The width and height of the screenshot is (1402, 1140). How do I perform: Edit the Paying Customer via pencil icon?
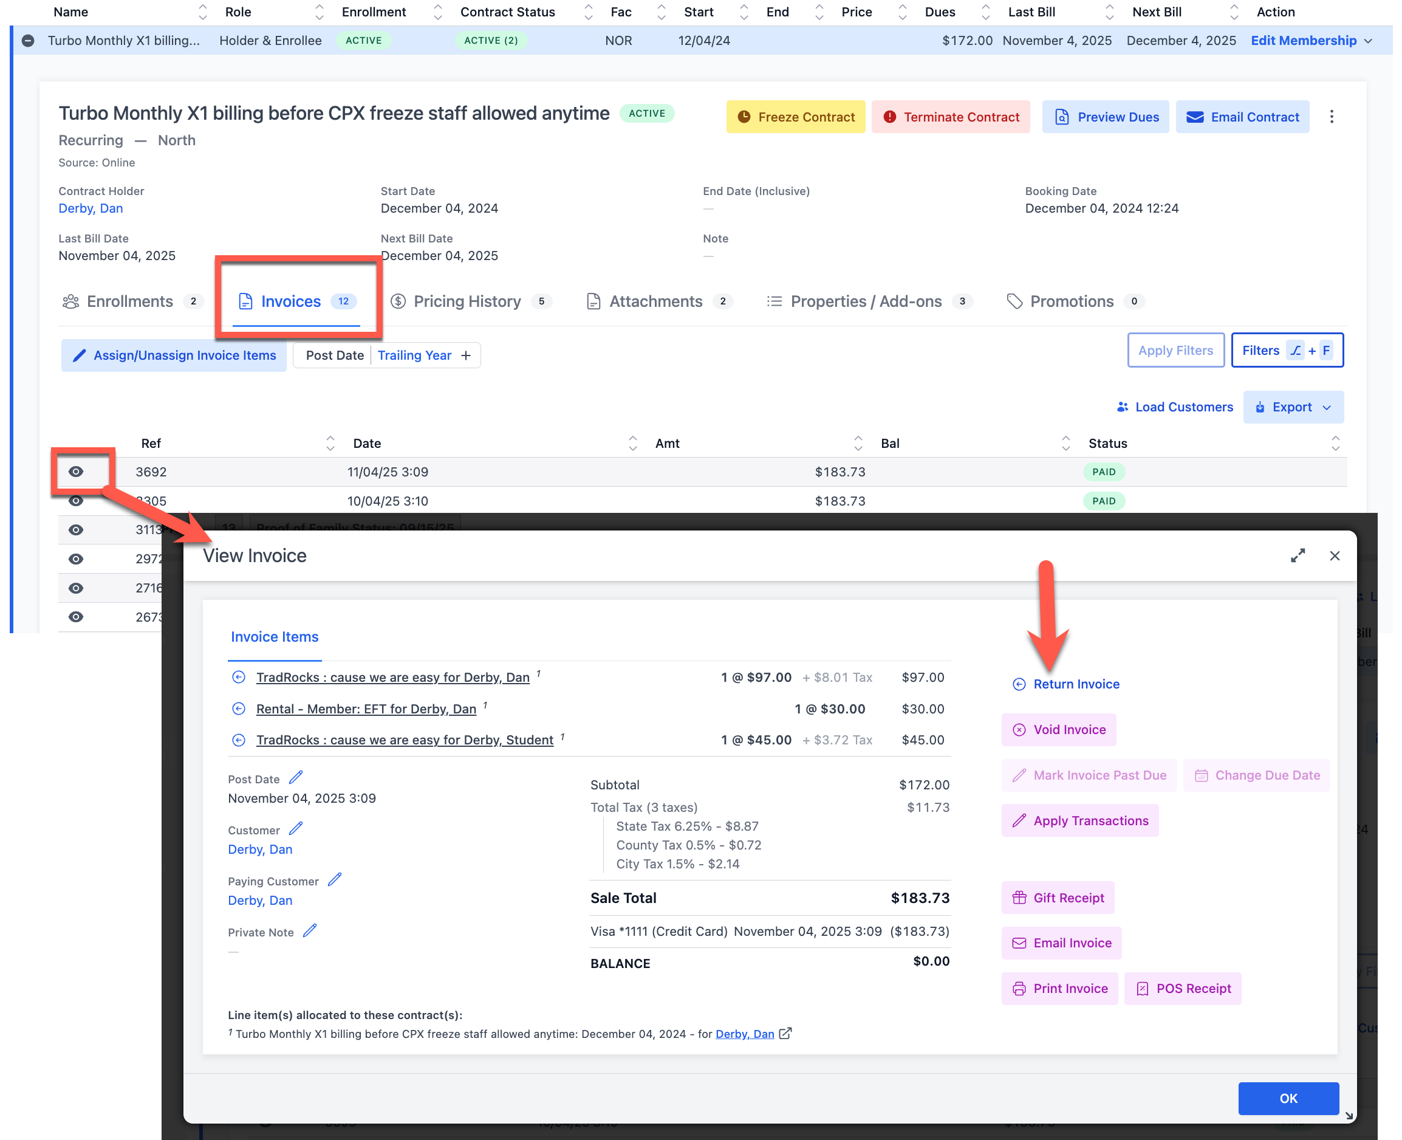(335, 880)
